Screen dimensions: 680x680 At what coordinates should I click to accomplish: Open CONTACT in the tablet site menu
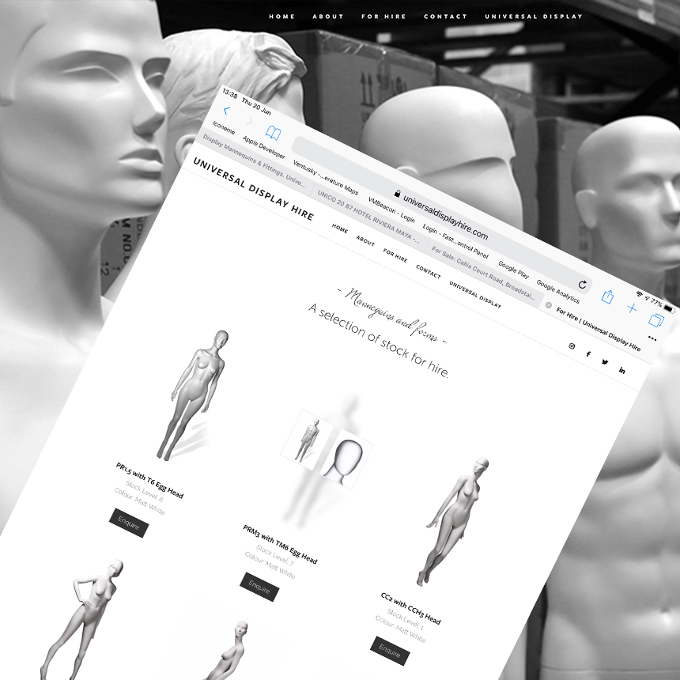429,272
